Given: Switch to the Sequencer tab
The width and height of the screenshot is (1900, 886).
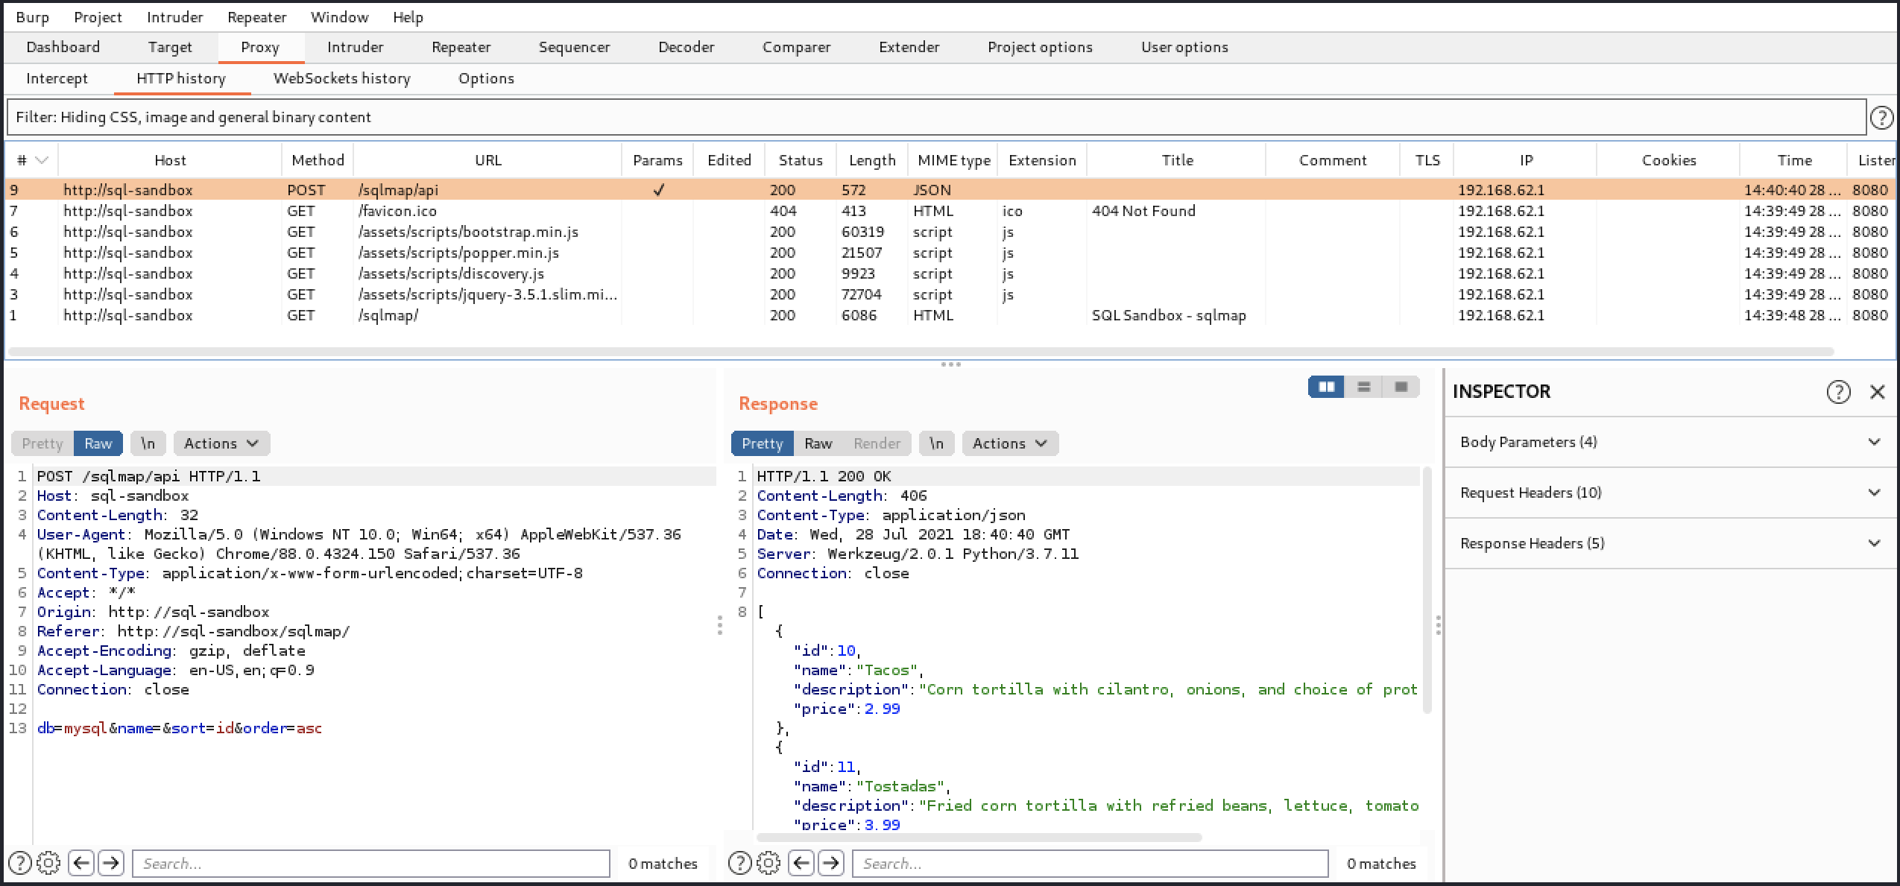Looking at the screenshot, I should 574,47.
